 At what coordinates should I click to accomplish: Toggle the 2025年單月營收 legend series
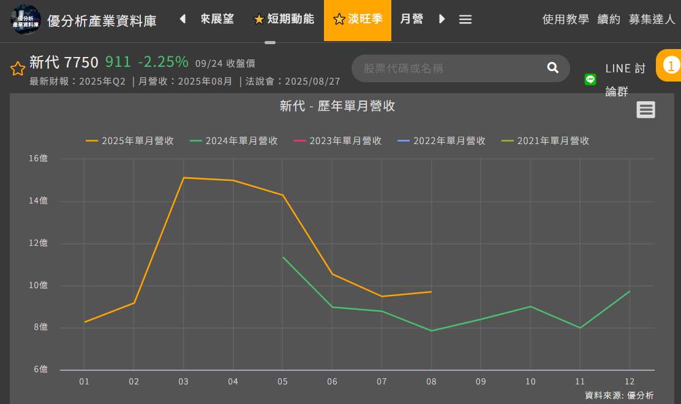[x=130, y=141]
